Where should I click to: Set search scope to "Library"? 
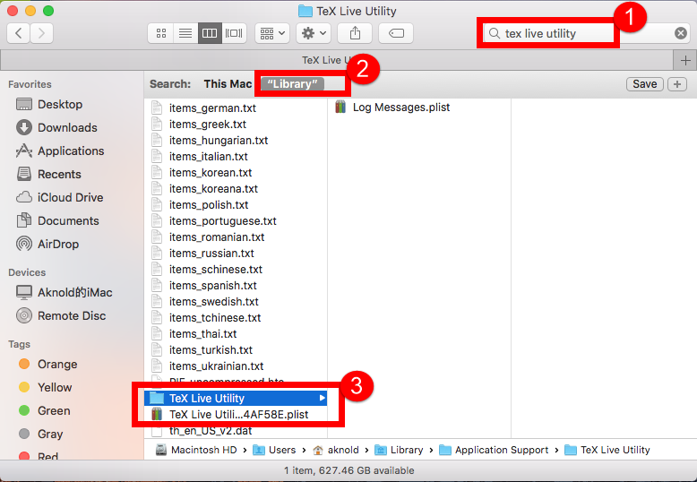[292, 83]
